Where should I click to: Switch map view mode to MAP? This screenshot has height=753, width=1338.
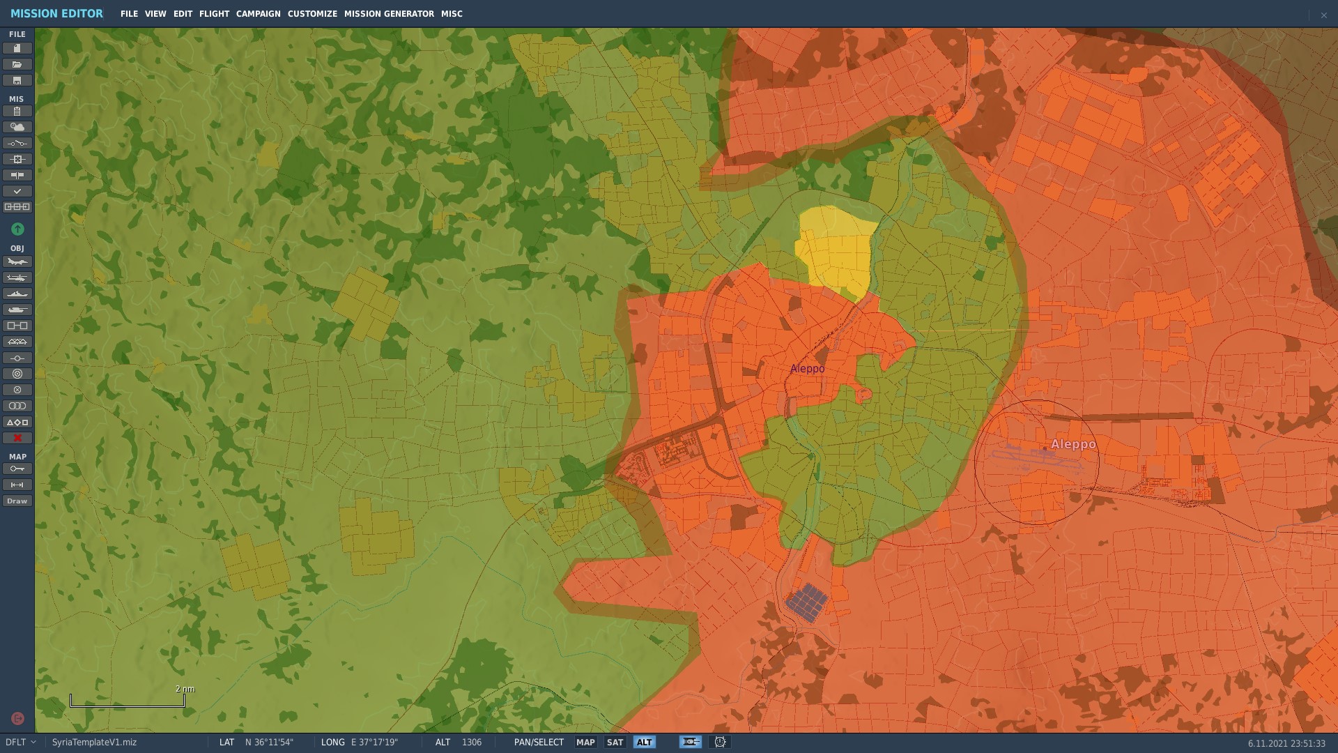coord(585,742)
